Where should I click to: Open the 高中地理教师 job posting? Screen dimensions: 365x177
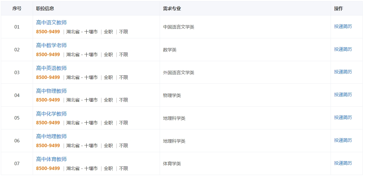[x=51, y=136]
